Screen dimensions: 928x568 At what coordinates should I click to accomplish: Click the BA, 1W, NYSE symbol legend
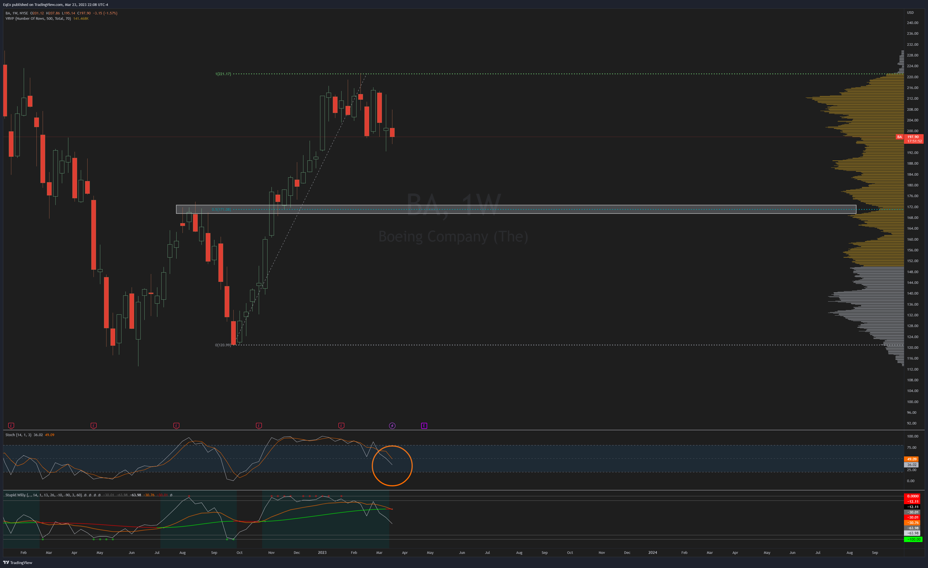coord(17,13)
